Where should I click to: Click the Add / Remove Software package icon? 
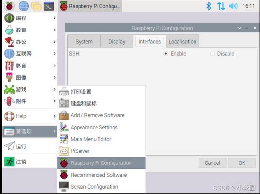tap(64, 115)
